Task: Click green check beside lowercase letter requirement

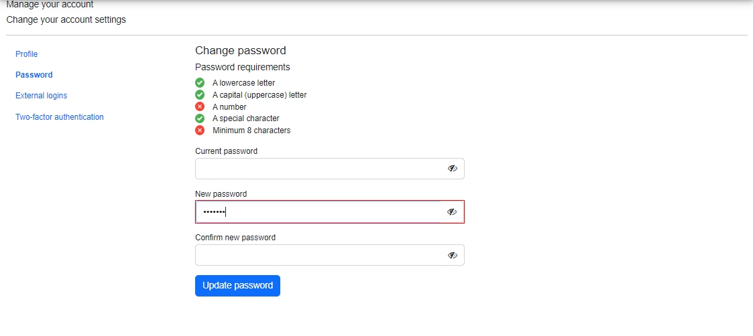Action: 200,83
